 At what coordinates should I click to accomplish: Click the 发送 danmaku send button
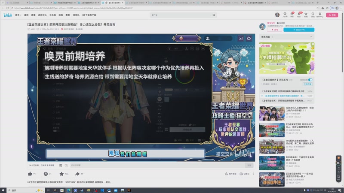pyautogui.click(x=249, y=166)
